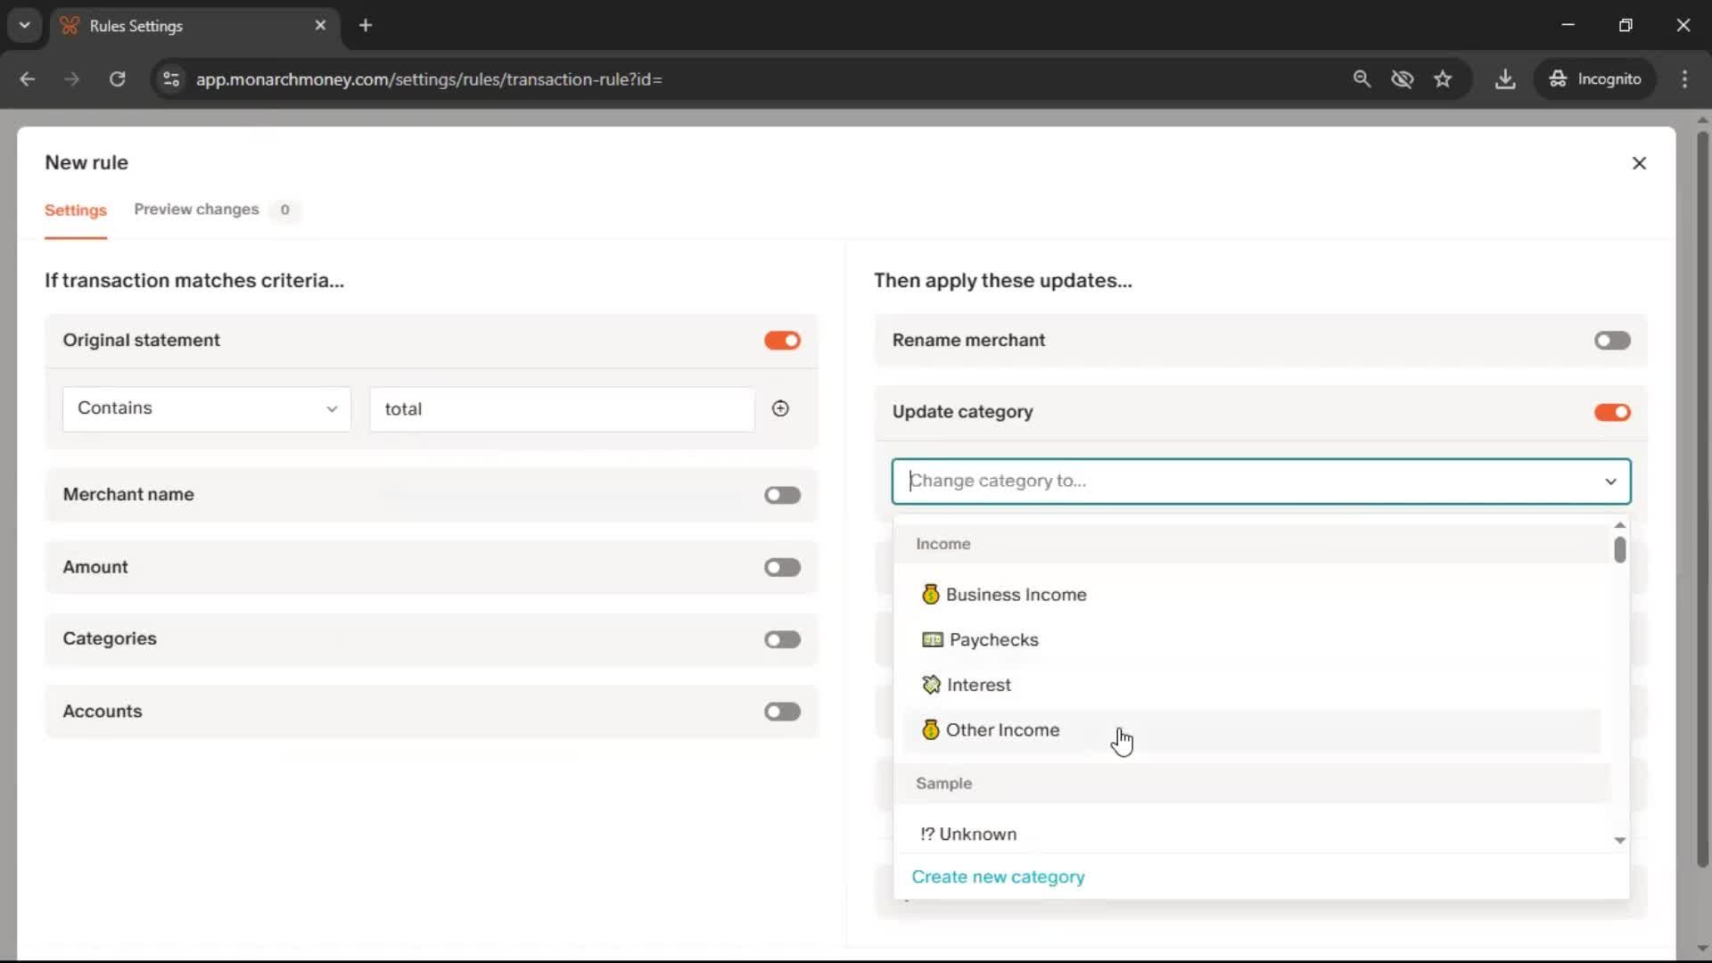Screen dimensions: 1712x963
Task: Click Create new category link
Action: tap(998, 877)
